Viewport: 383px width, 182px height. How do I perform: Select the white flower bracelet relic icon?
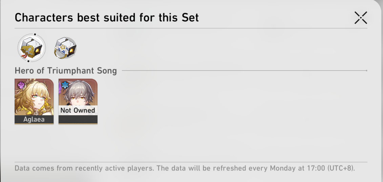(x=65, y=48)
